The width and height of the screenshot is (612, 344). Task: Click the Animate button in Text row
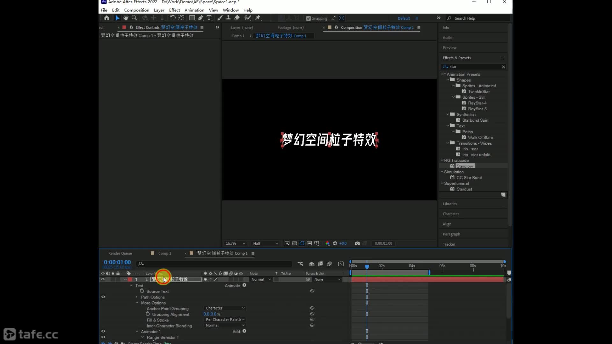244,285
